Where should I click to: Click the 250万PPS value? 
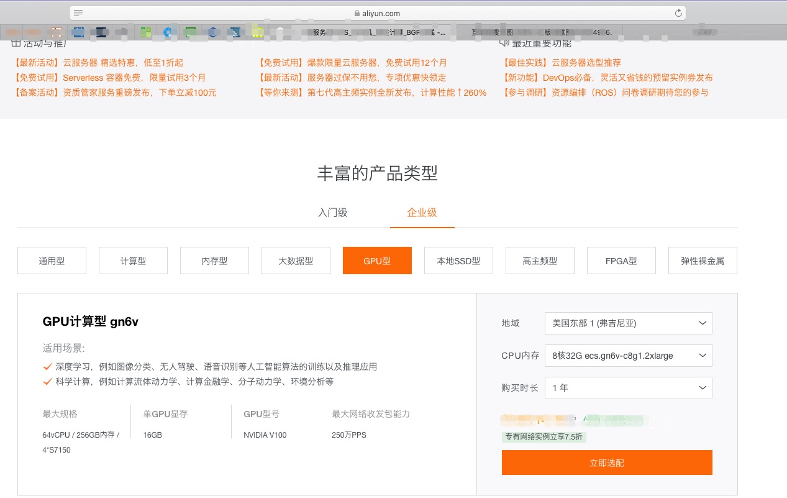349,435
